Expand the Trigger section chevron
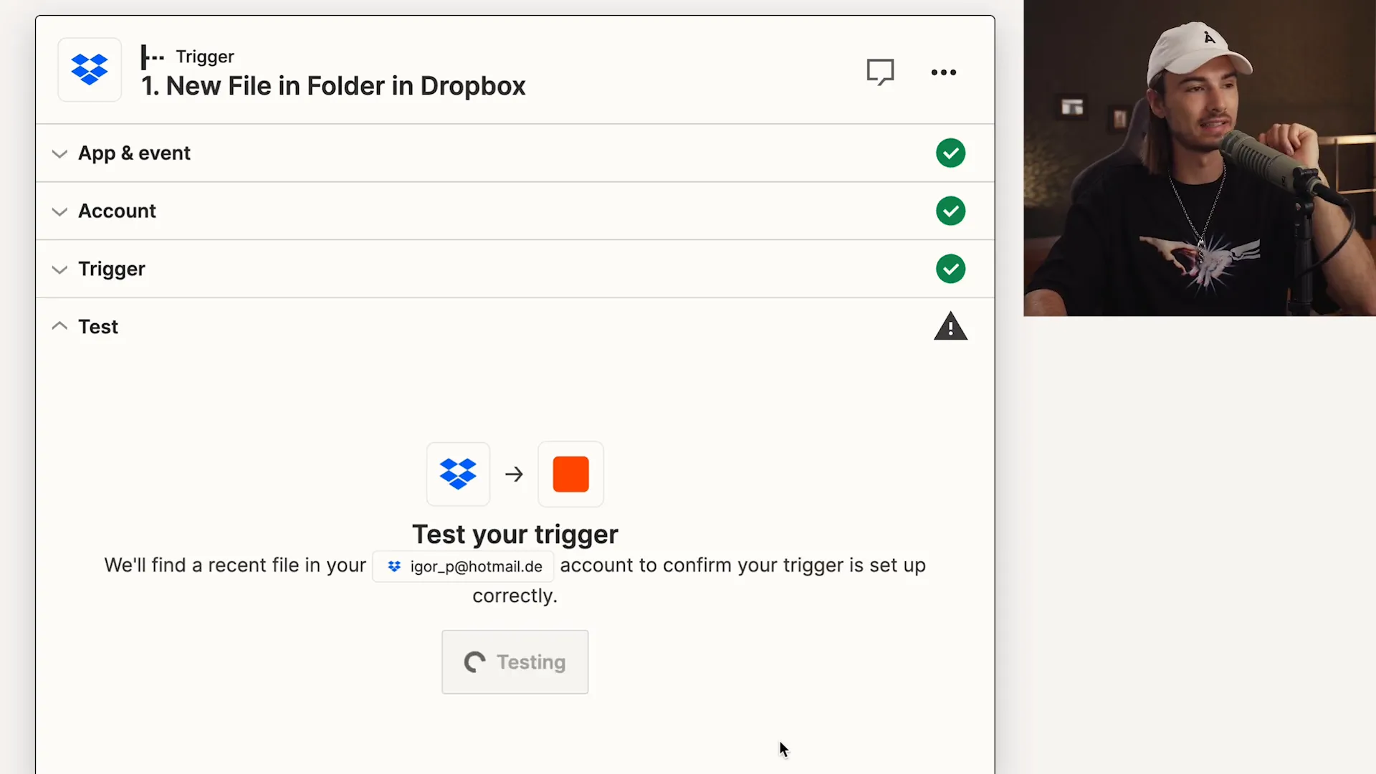 click(x=59, y=269)
